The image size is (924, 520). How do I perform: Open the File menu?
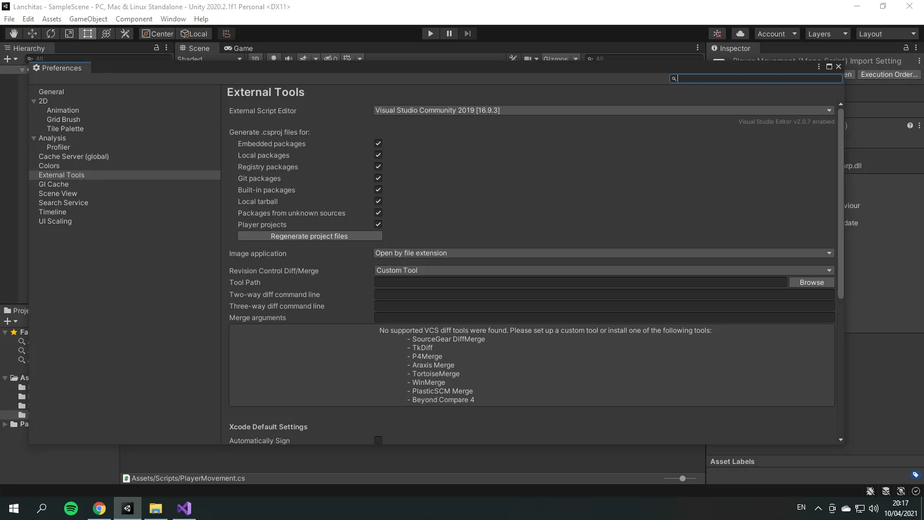(9, 19)
